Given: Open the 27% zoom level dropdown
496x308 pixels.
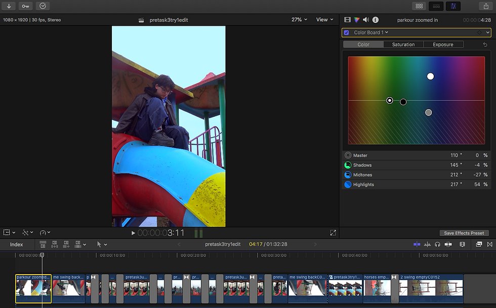Looking at the screenshot, I should pyautogui.click(x=299, y=20).
